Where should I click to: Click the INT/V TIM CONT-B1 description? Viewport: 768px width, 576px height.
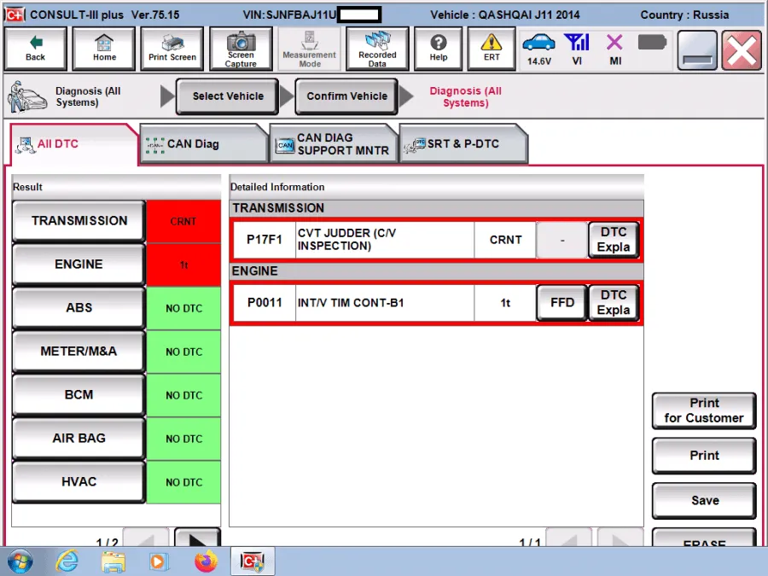pyautogui.click(x=385, y=303)
